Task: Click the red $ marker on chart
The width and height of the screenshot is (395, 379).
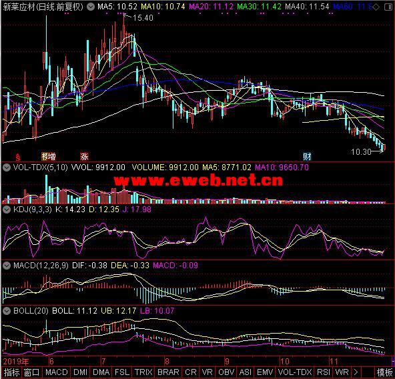Action: tap(17, 157)
